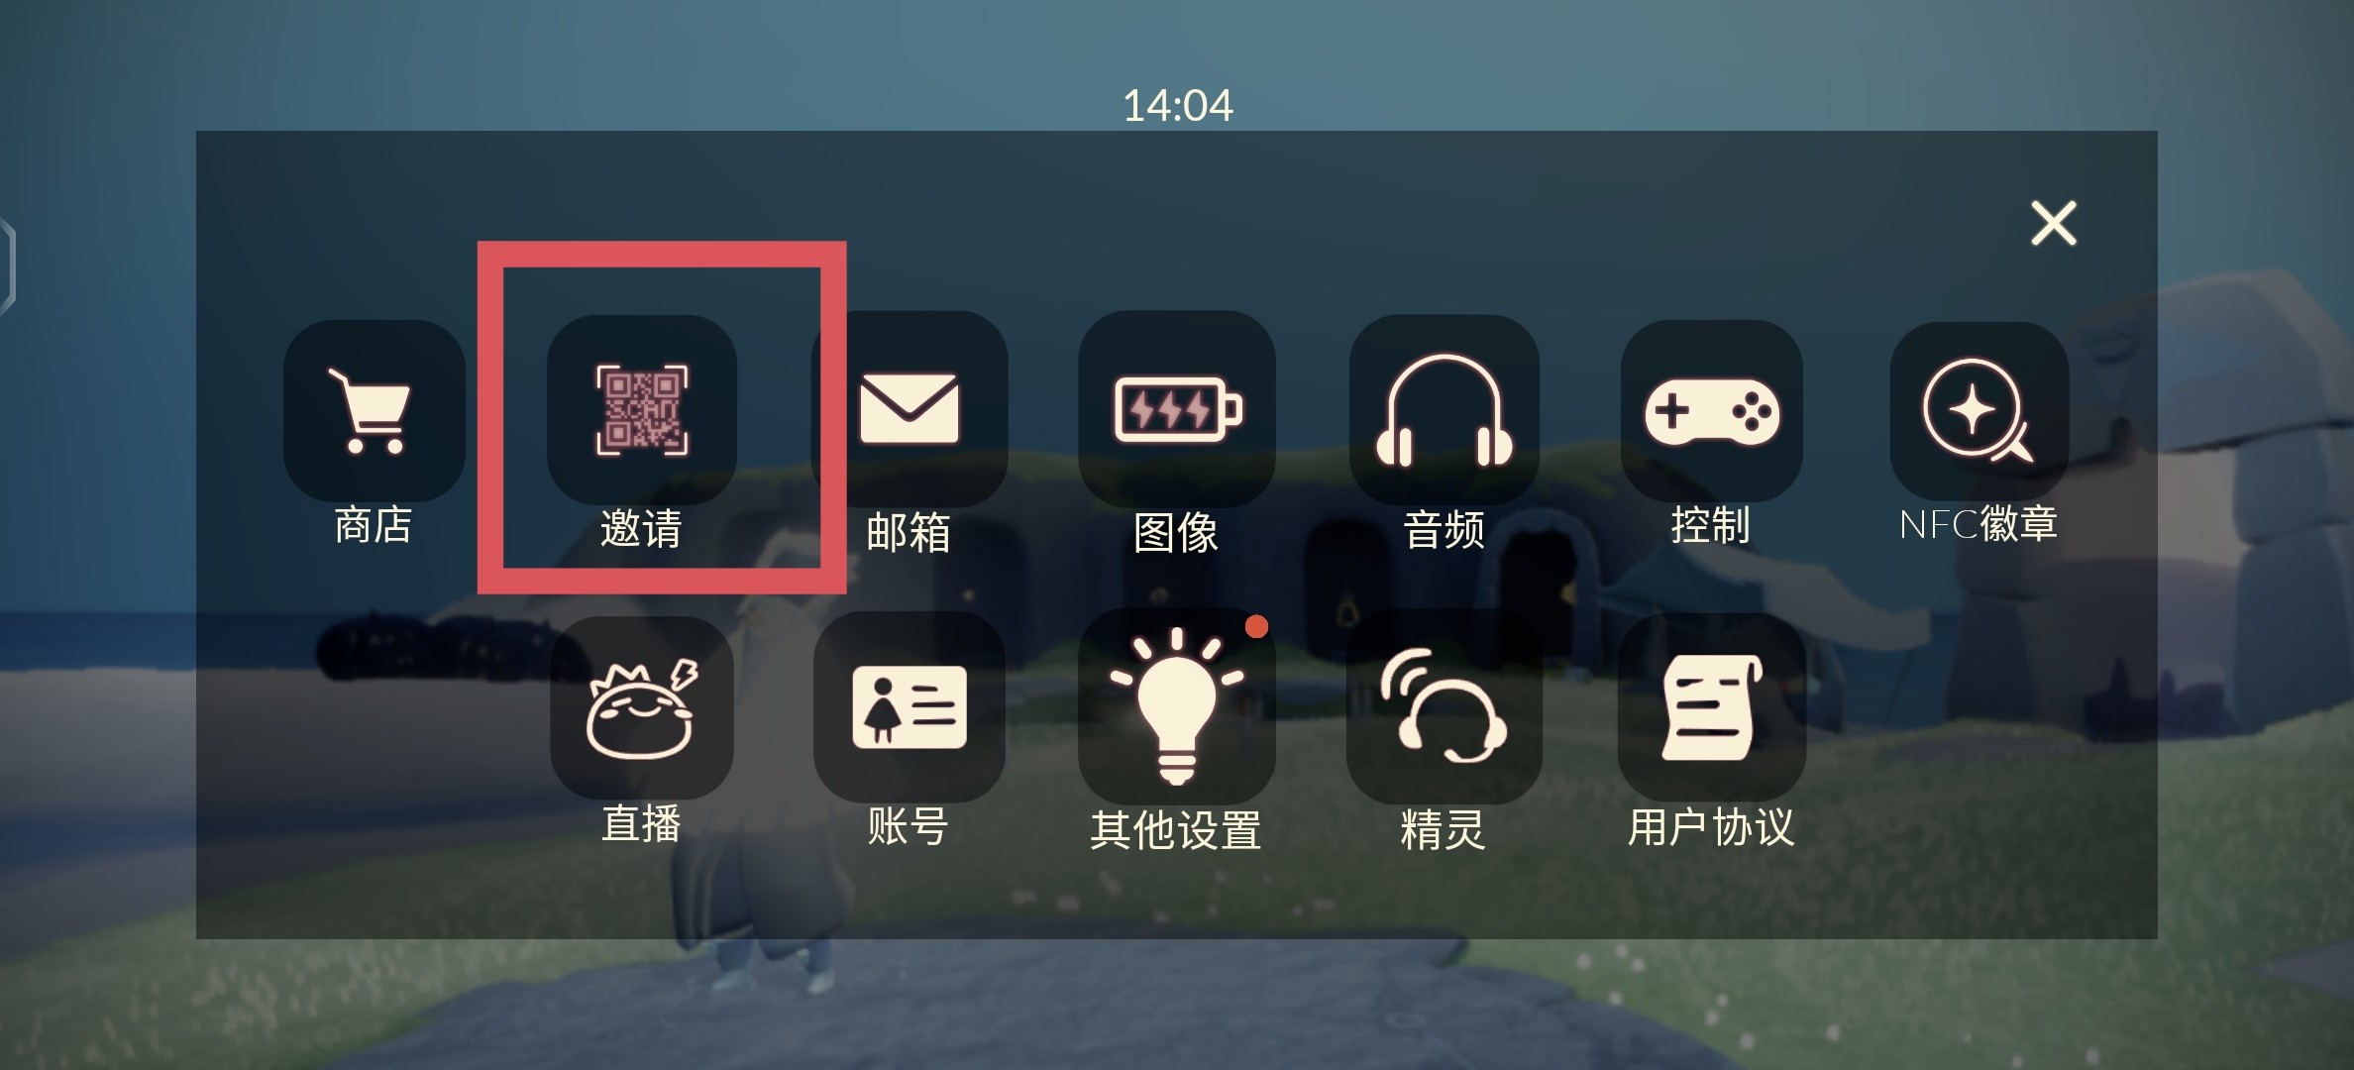The image size is (2354, 1070).
Task: Open the 邮箱 envelope icon
Action: [909, 408]
